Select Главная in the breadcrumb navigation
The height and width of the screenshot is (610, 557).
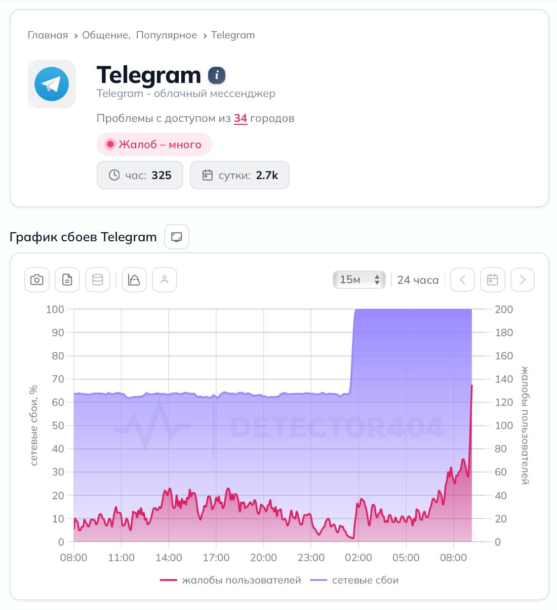[x=48, y=35]
